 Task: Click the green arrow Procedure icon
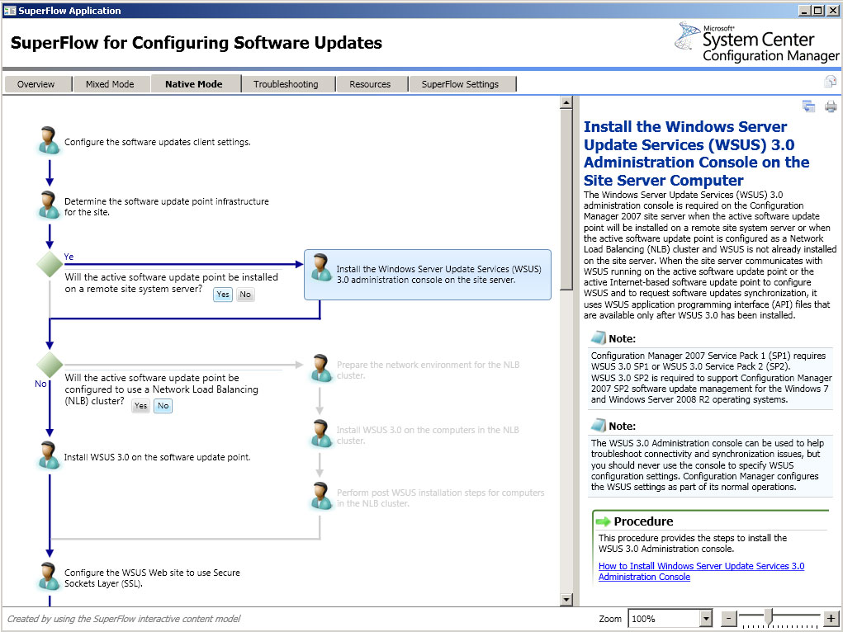(604, 521)
